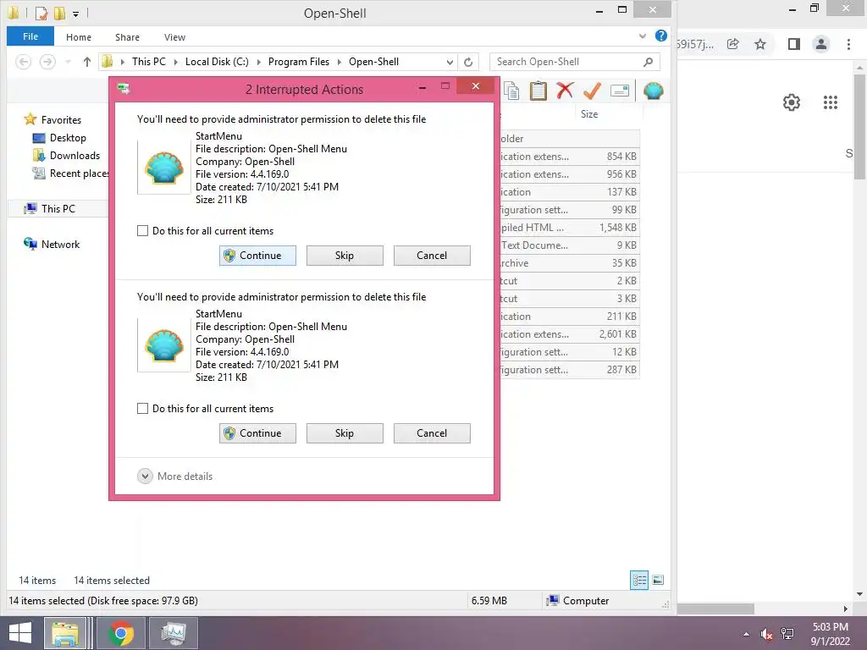Expand the This PC breadcrumb arrow
The width and height of the screenshot is (867, 650).
176,62
